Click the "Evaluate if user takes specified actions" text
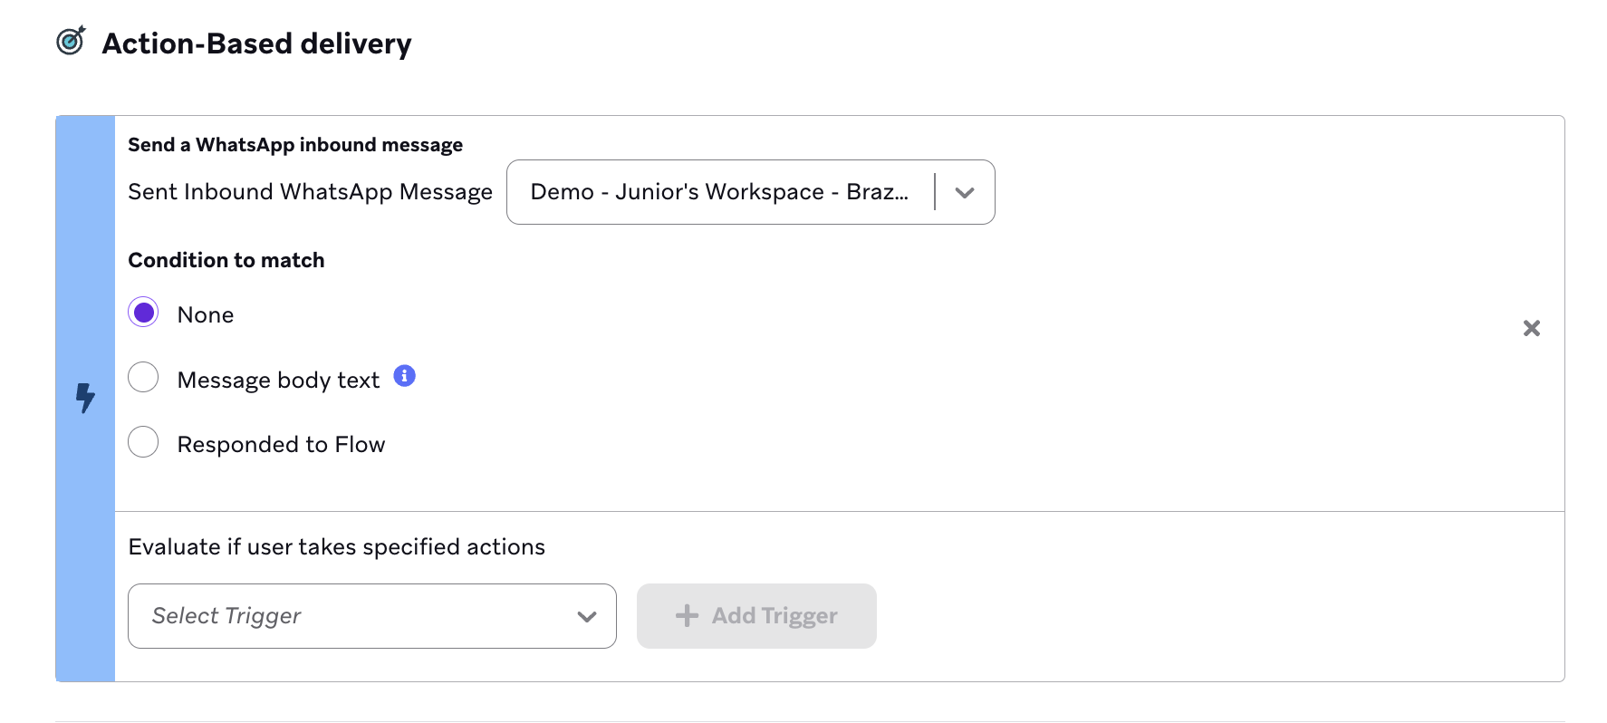 click(x=336, y=547)
